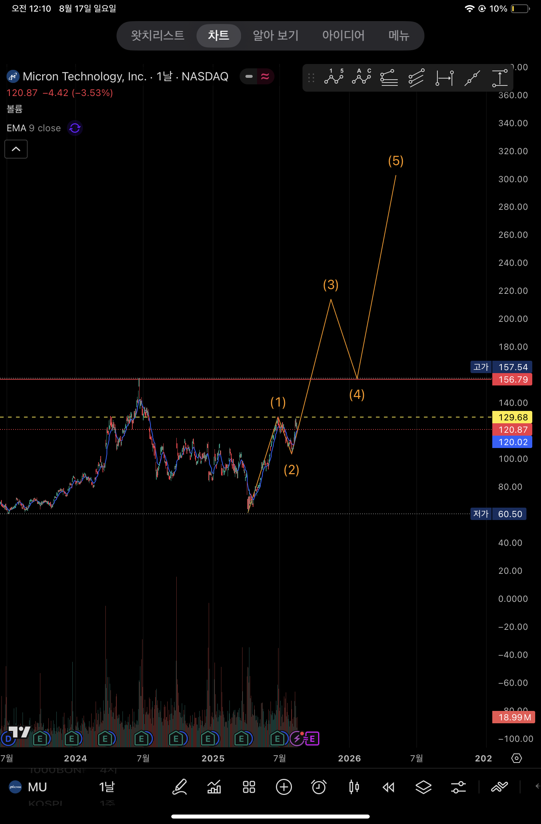
Task: Expand the bottom toolbar side arrow
Action: (x=537, y=787)
